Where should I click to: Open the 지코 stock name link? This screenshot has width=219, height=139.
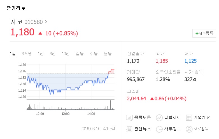click(17, 21)
